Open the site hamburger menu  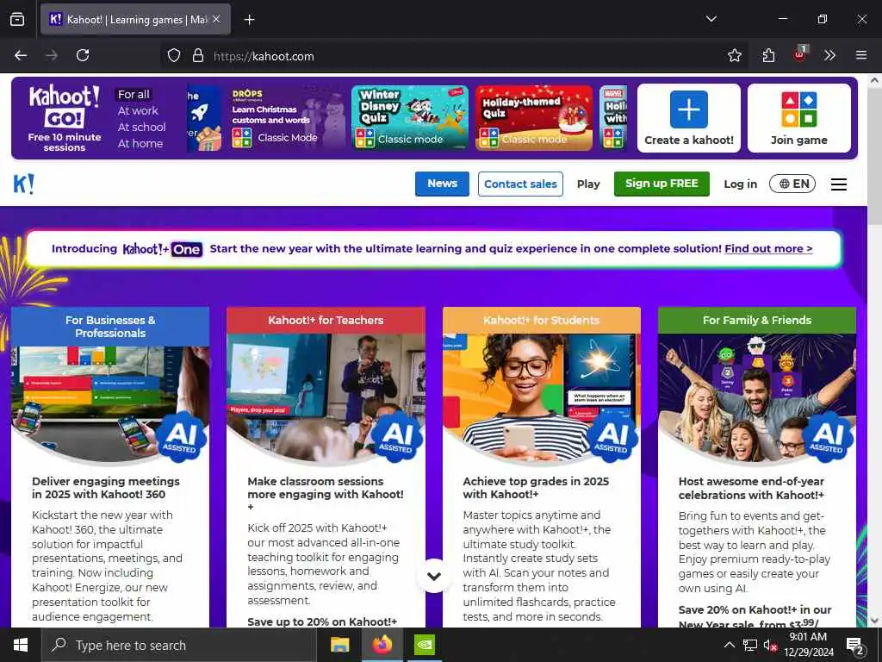839,184
